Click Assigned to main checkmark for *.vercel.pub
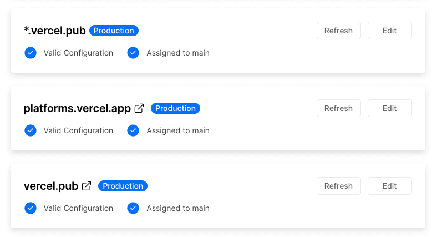The width and height of the screenshot is (437, 237). click(x=133, y=53)
